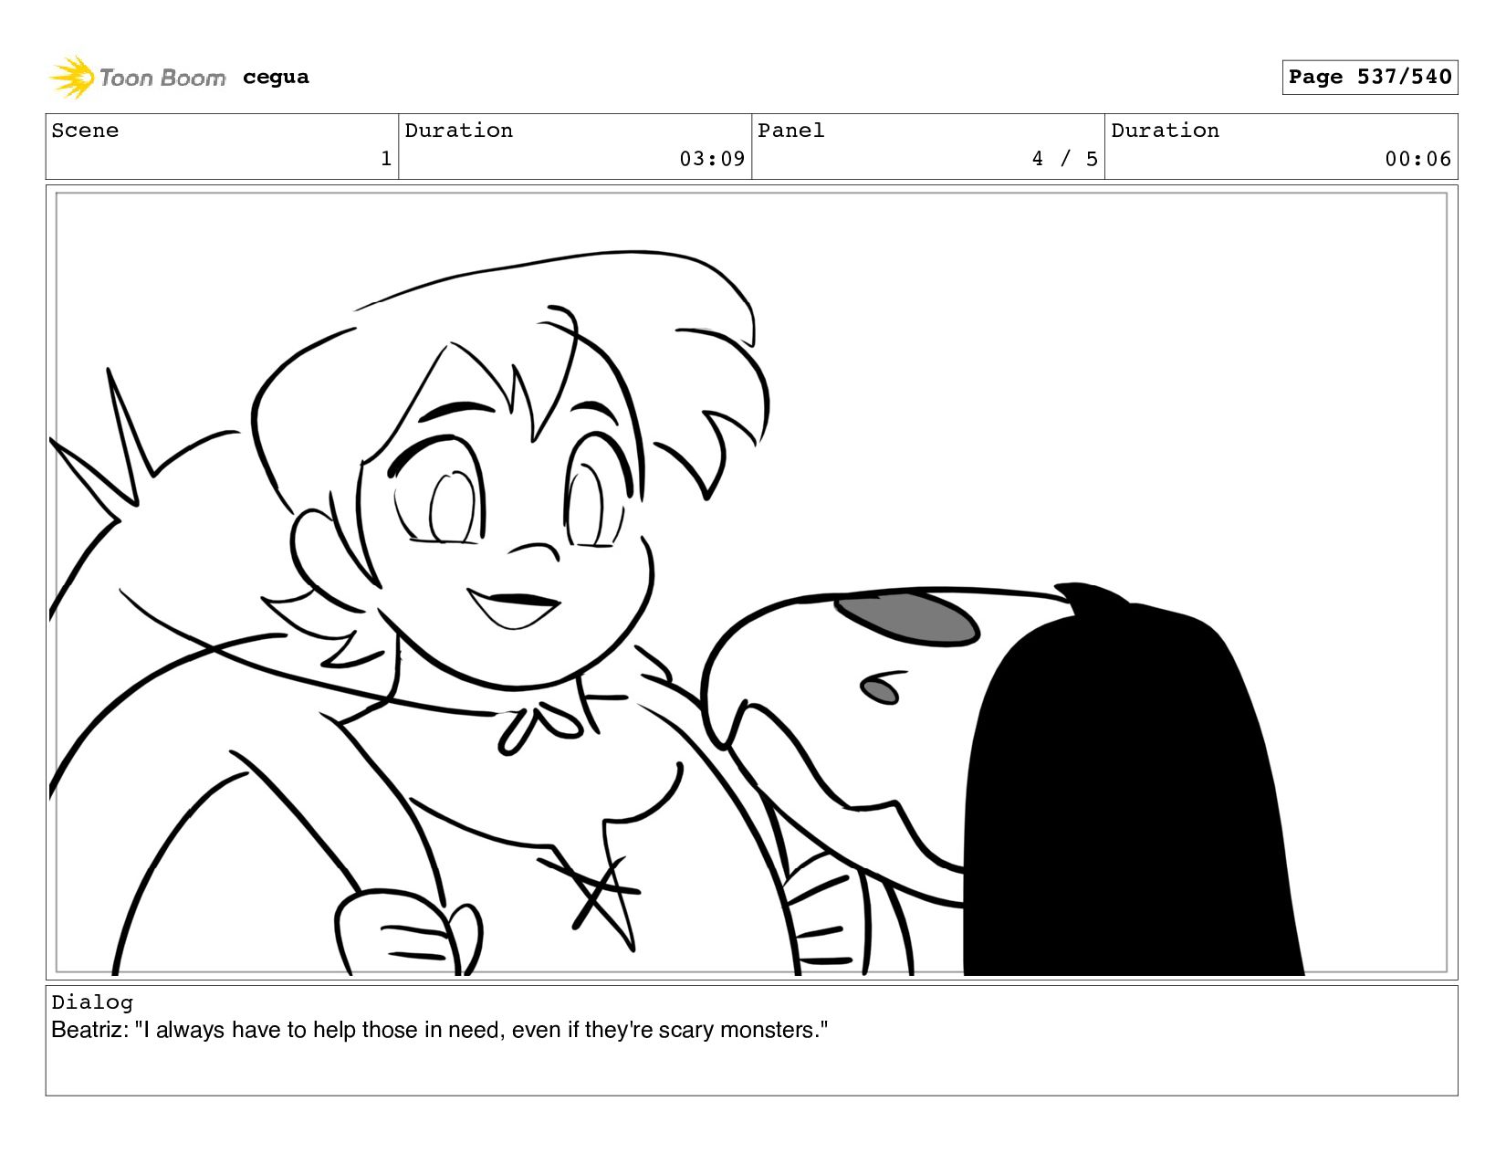Select the project name 'cegua'
The height and width of the screenshot is (1164, 1506).
(x=276, y=78)
